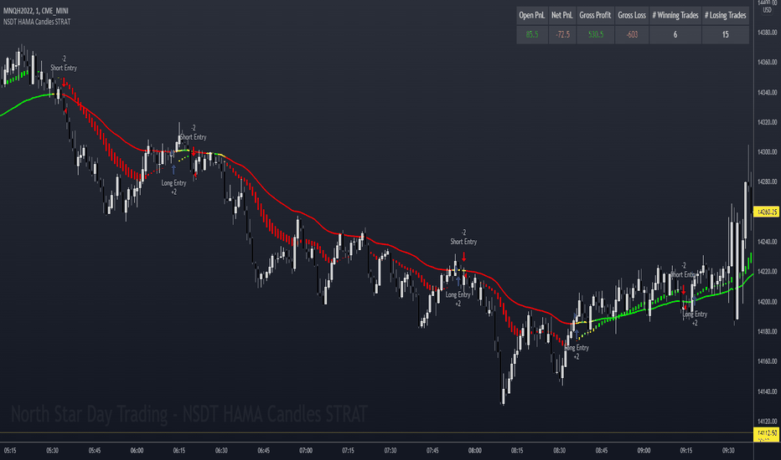
Task: Click the 14160.00 price axis label
Action: click(x=767, y=361)
